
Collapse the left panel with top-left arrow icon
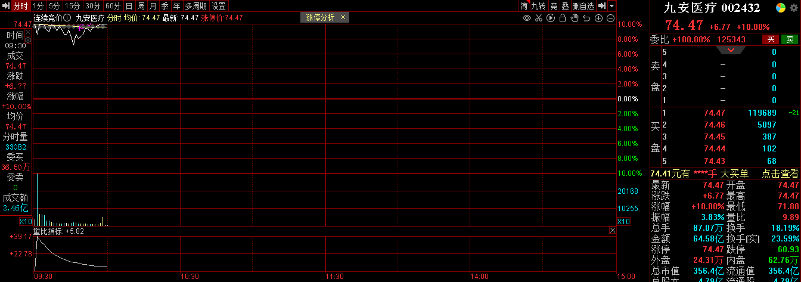6,6
